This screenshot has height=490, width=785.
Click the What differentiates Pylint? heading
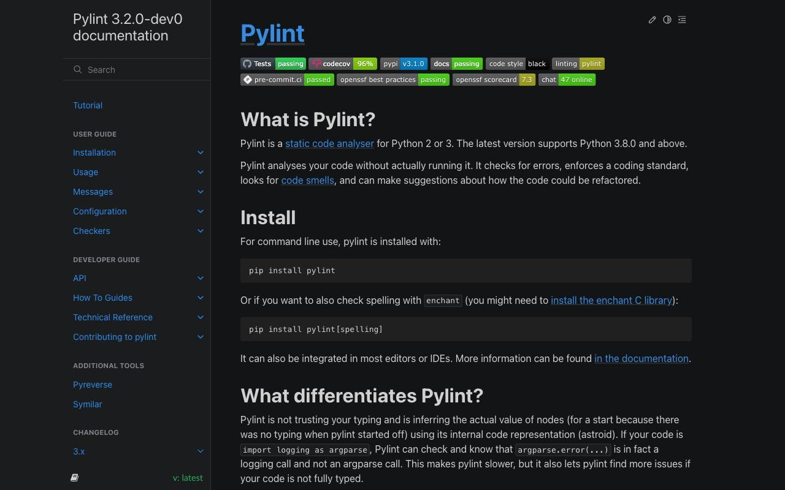click(x=362, y=396)
